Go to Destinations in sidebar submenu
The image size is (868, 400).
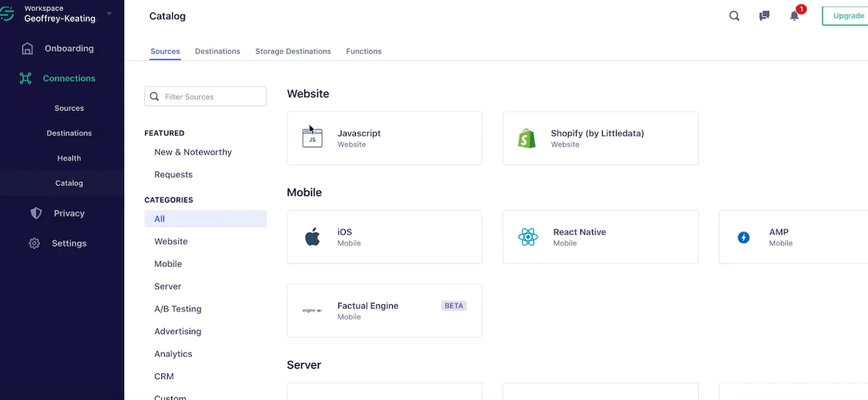[x=69, y=134]
